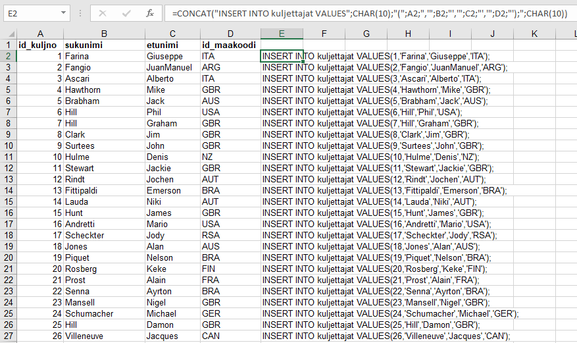Select cell containing Keke
The width and height of the screenshot is (577, 343).
172,269
